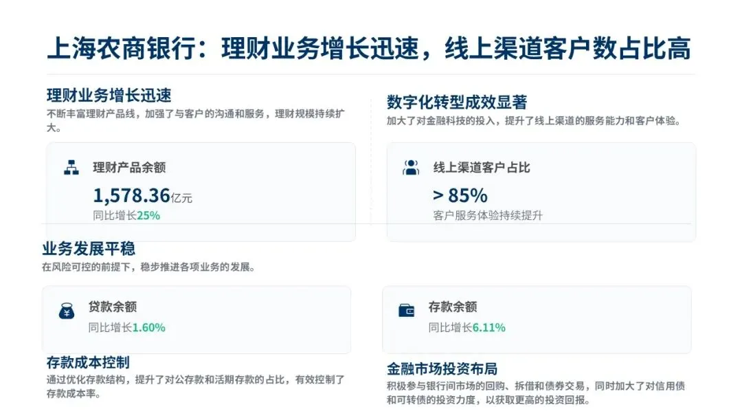Click the green 6.11% growth value
Image resolution: width=742 pixels, height=418 pixels.
coord(488,327)
